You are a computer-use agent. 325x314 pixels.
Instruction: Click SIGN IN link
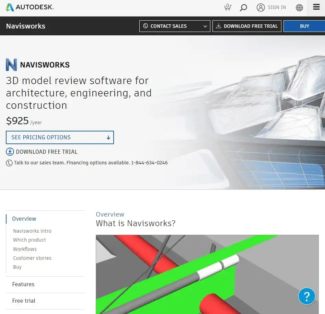(277, 8)
